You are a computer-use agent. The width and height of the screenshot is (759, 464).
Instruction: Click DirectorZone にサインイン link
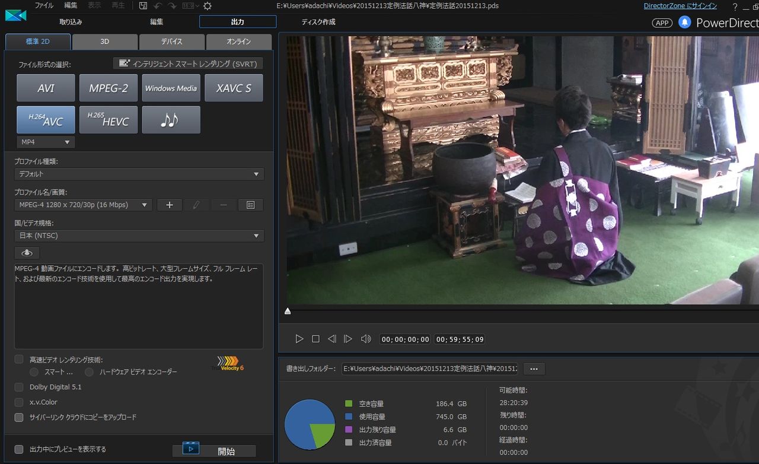click(680, 6)
